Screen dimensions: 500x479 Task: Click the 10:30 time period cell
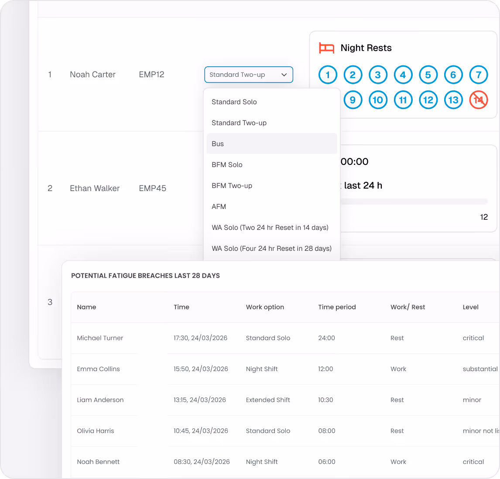pyautogui.click(x=325, y=400)
